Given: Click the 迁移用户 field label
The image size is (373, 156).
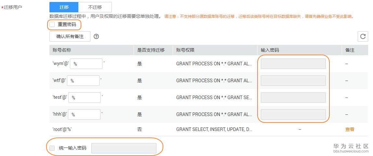Looking at the screenshot, I should [x=13, y=7].
